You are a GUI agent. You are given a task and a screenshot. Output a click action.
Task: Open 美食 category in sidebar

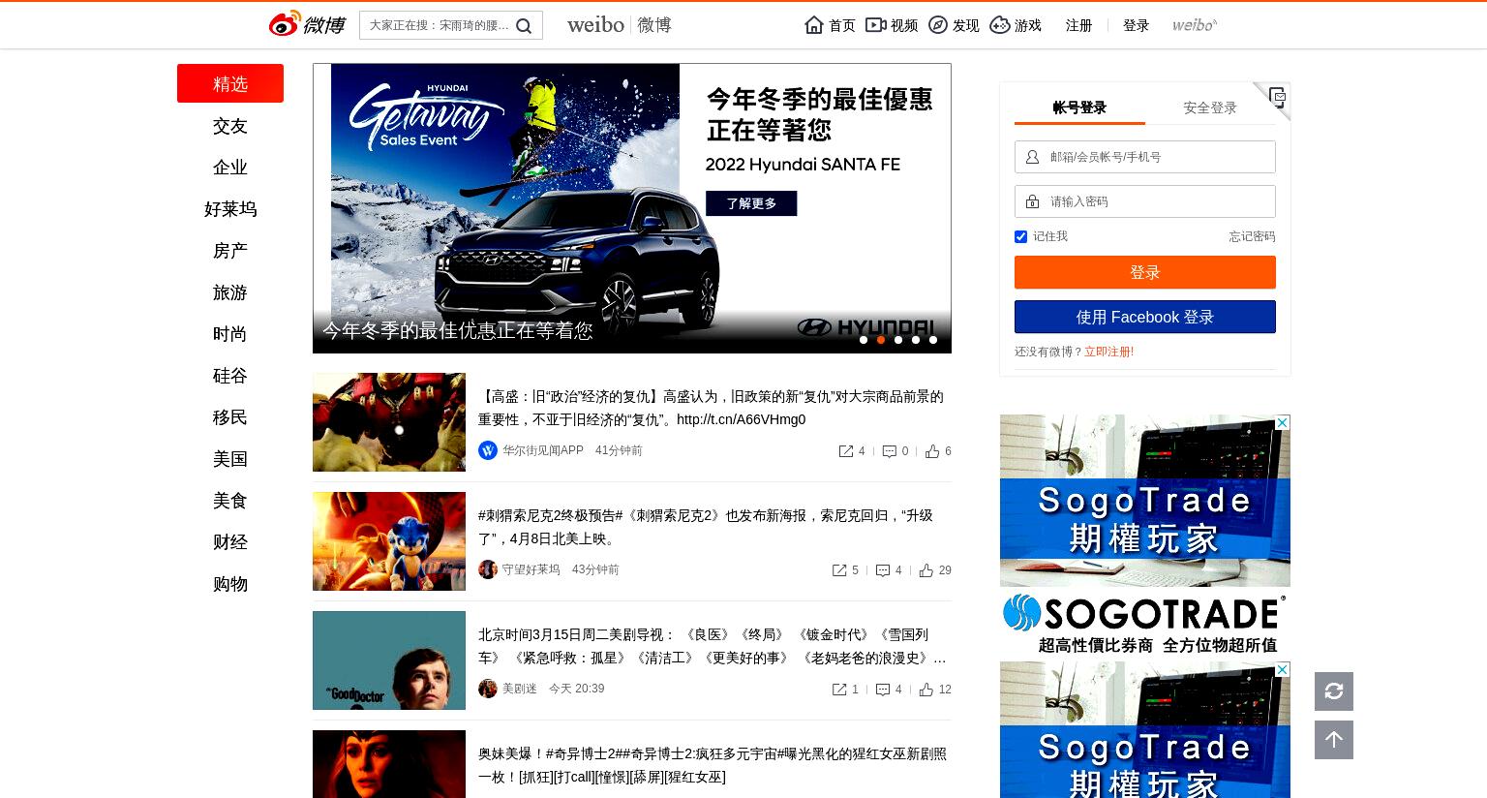pos(230,501)
